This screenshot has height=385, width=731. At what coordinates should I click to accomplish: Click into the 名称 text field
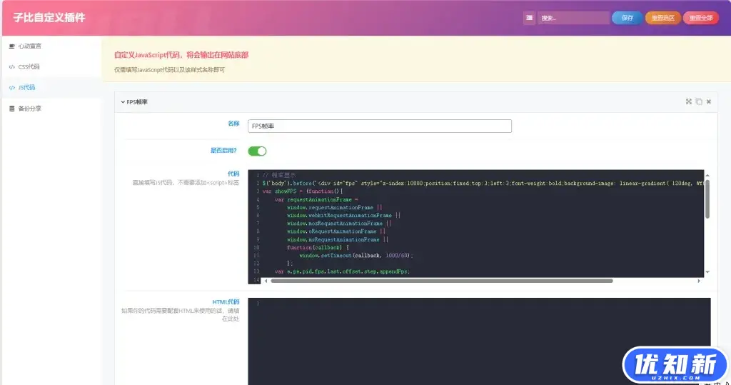[380, 126]
